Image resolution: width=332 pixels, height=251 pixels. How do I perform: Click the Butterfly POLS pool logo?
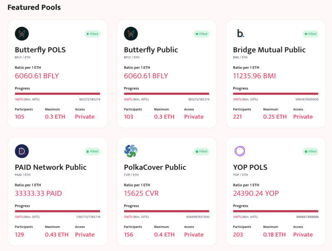point(22,34)
